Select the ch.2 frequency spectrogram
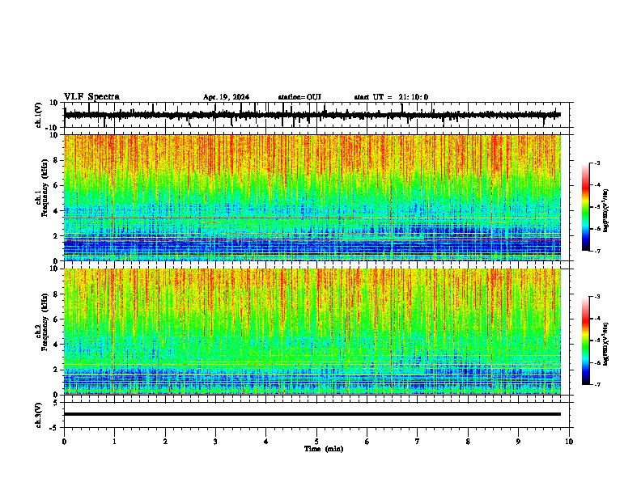The height and width of the screenshot is (495, 641). (312, 332)
